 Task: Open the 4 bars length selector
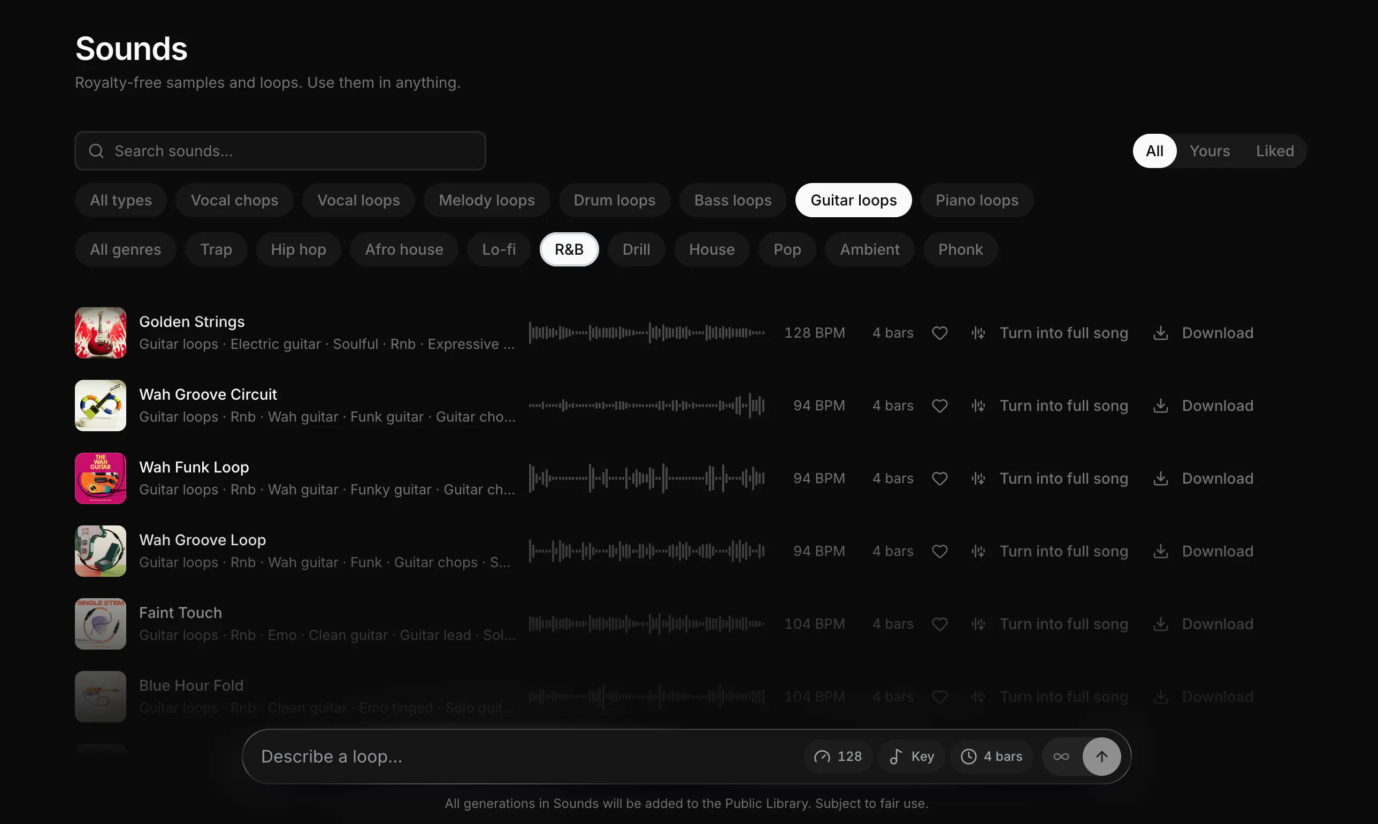[991, 757]
